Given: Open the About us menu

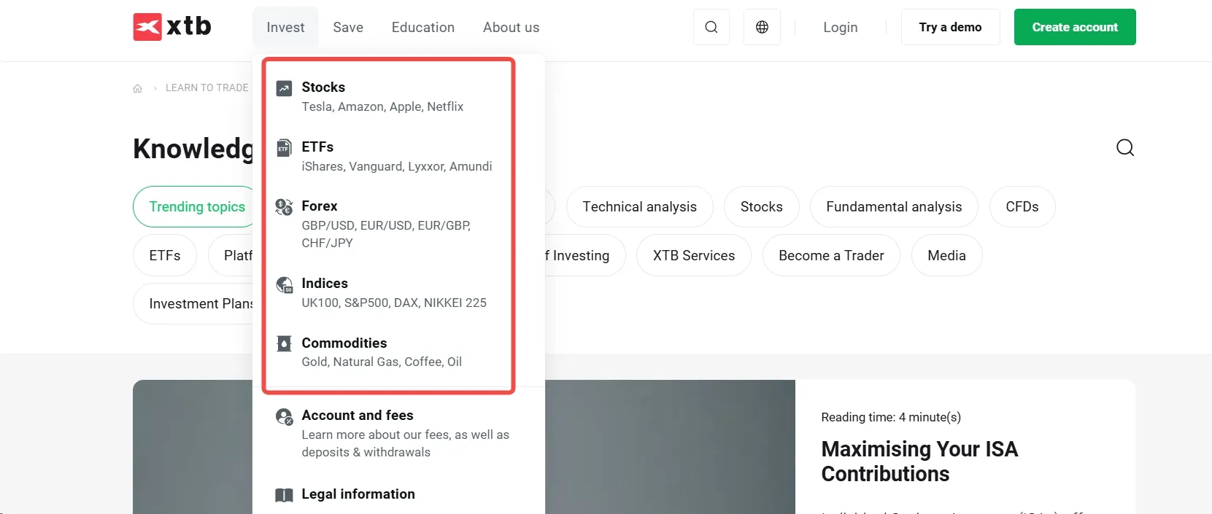Looking at the screenshot, I should click(511, 27).
